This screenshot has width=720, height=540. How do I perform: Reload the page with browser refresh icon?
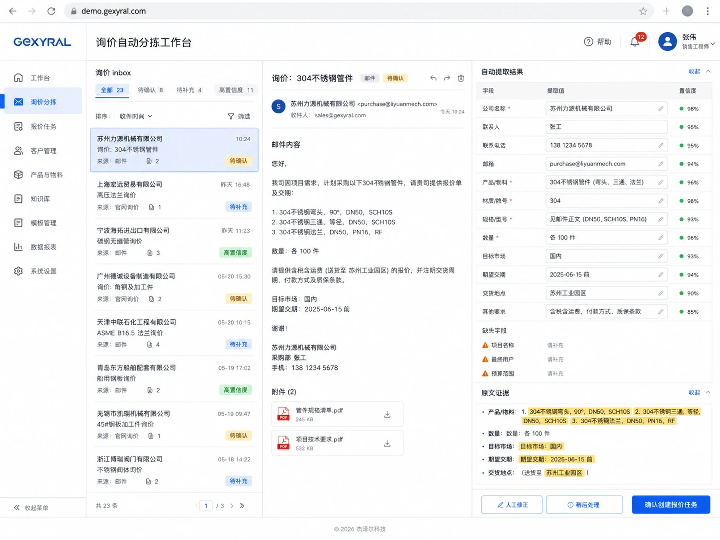click(51, 11)
